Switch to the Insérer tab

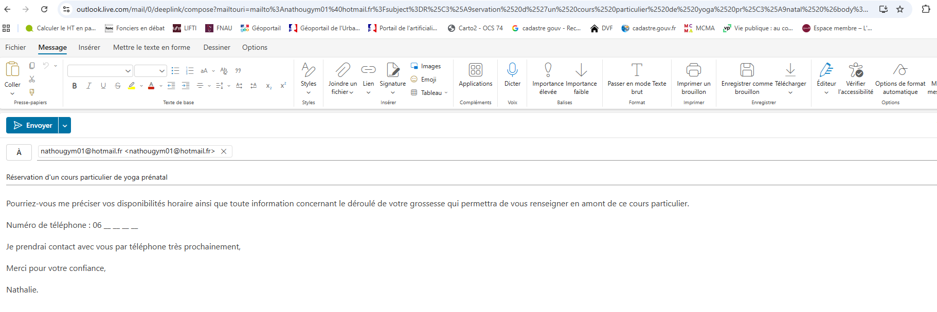tap(89, 47)
